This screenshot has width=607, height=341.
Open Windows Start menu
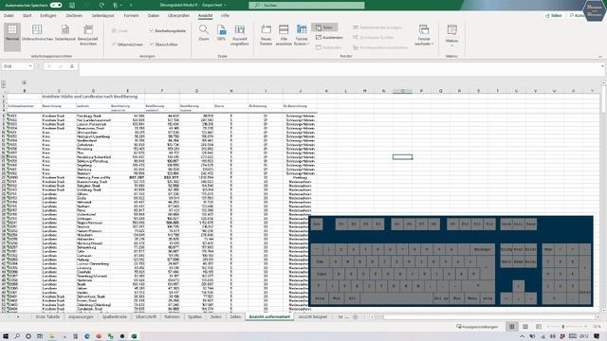[x=6, y=336]
